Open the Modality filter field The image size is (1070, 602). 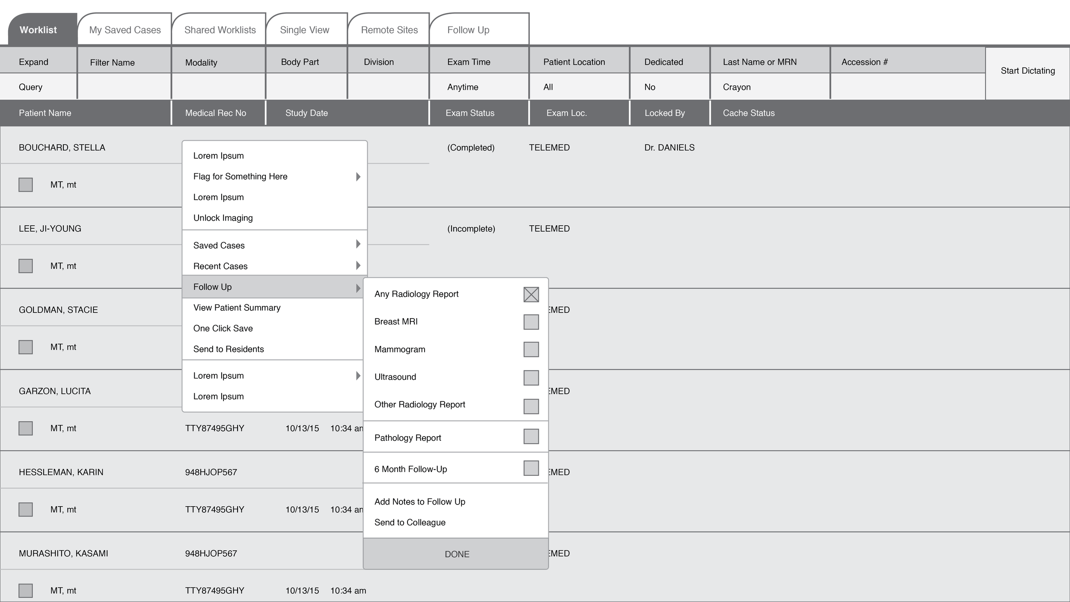tap(218, 86)
